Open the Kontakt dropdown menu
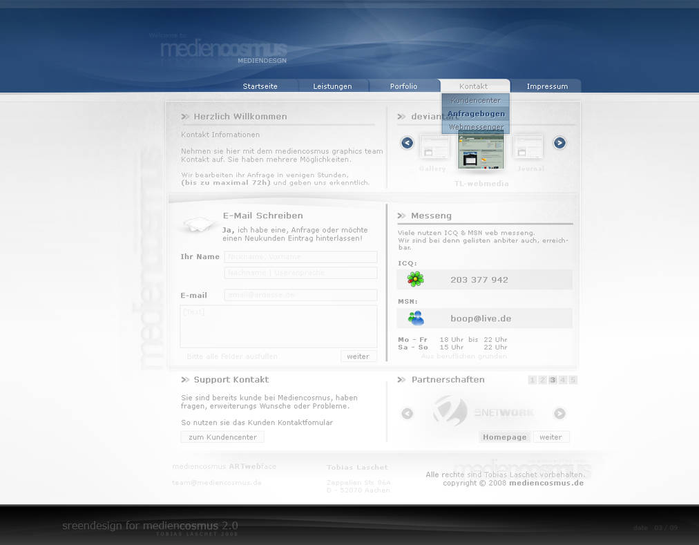699x545 pixels. (x=474, y=86)
